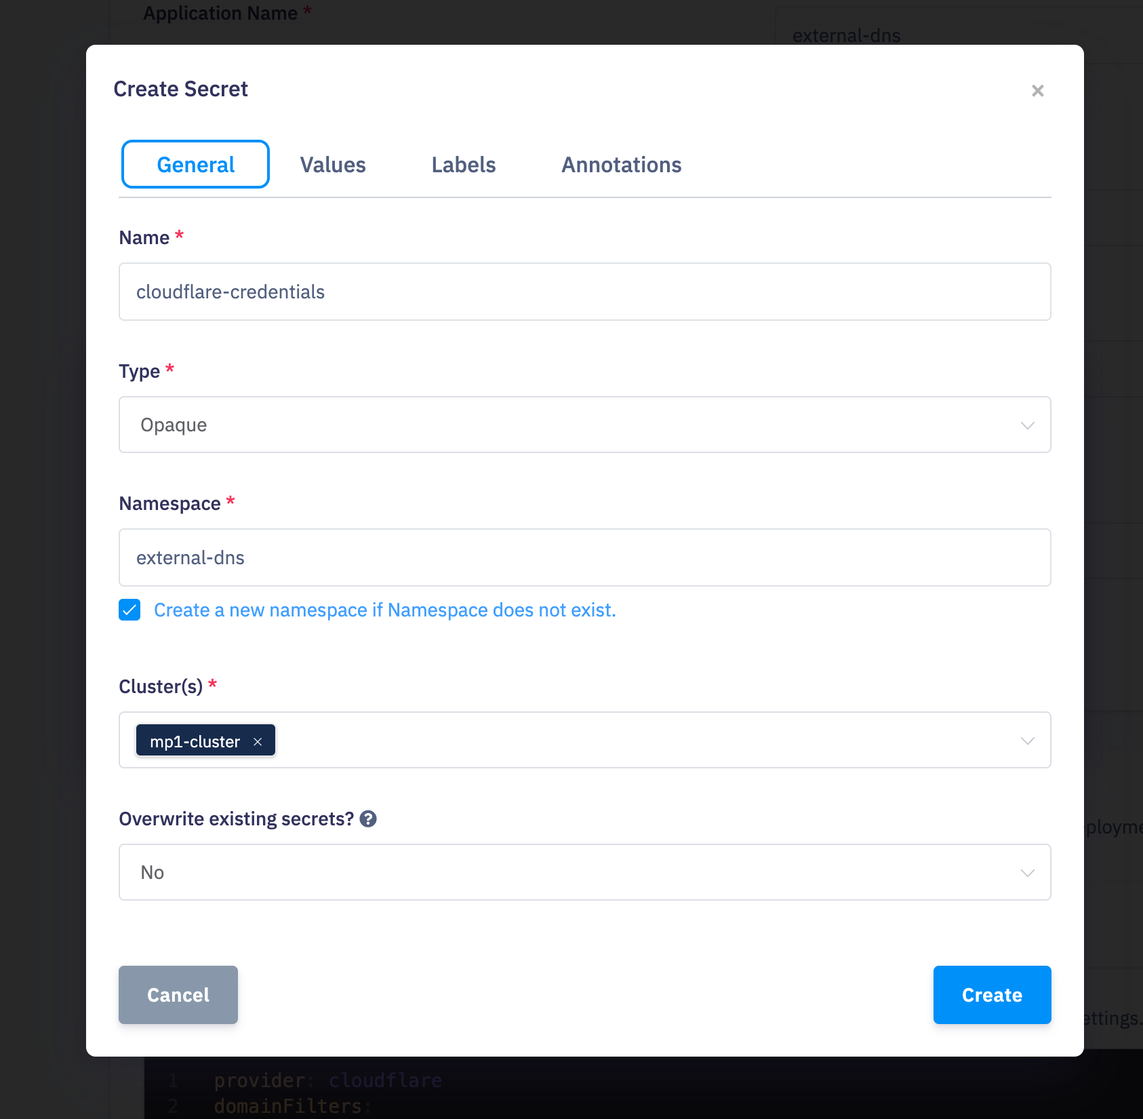Open help for Overwrite existing secrets
The height and width of the screenshot is (1119, 1143).
click(368, 819)
